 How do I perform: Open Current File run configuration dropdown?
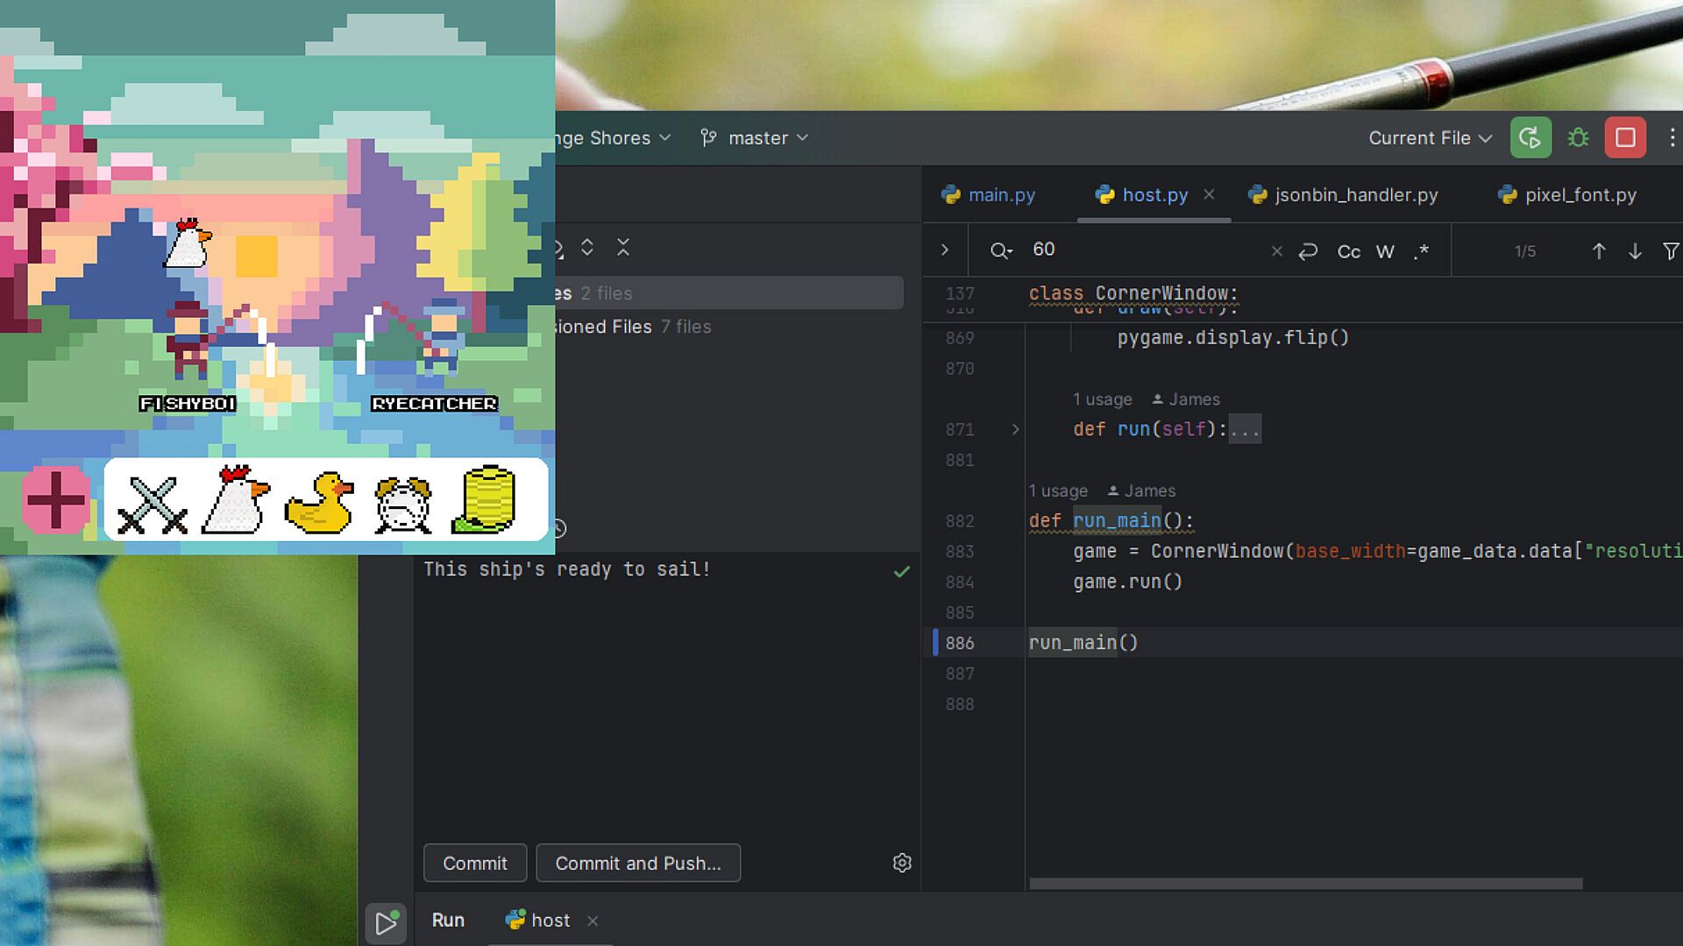(1430, 138)
